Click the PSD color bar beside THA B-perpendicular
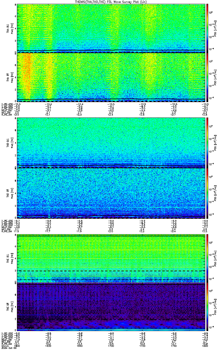This screenshot has height=350, width=219. point(207,28)
